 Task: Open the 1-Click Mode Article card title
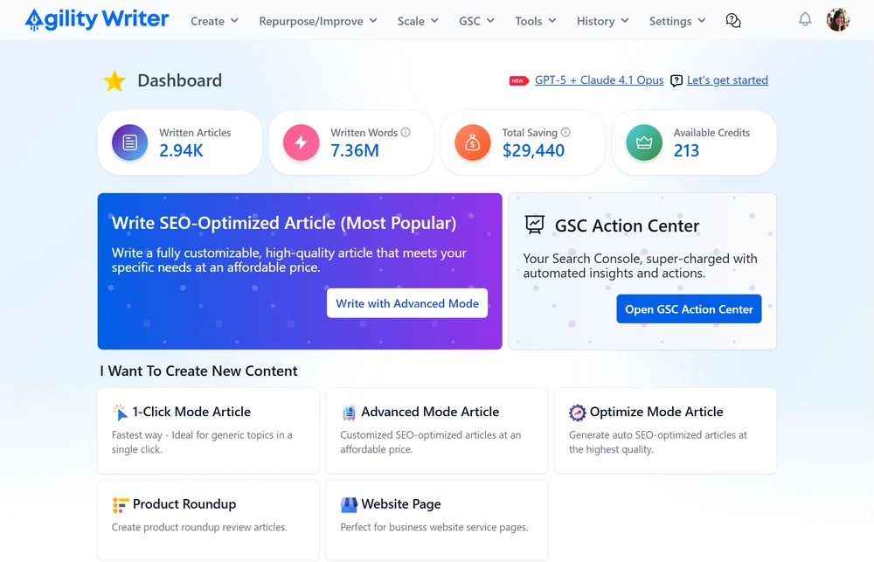pyautogui.click(x=191, y=412)
